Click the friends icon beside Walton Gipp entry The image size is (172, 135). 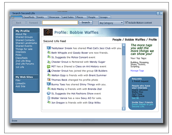click(x=49, y=75)
